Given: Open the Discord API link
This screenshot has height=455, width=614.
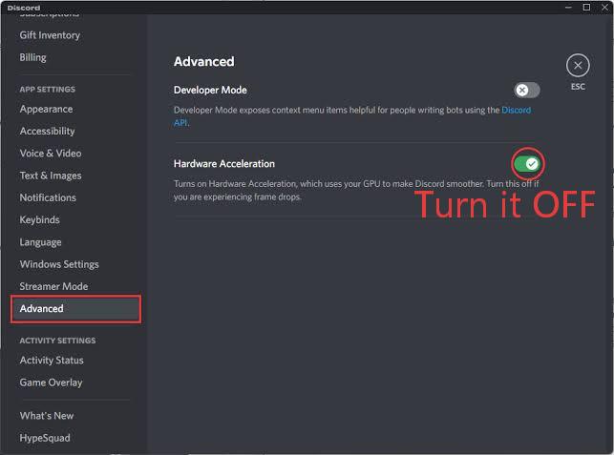Looking at the screenshot, I should point(516,111).
